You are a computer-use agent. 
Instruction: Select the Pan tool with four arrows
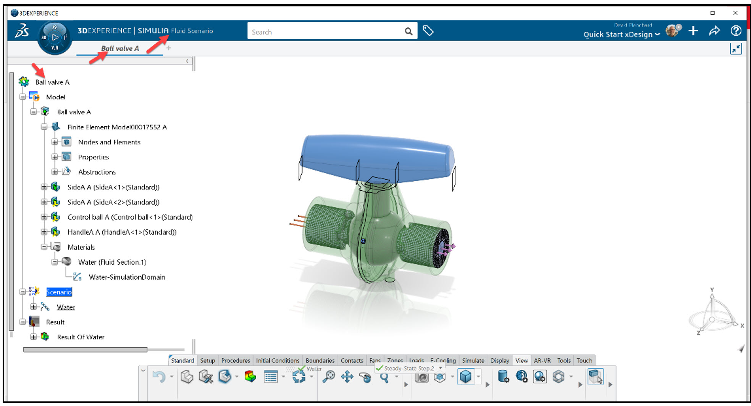coord(347,377)
